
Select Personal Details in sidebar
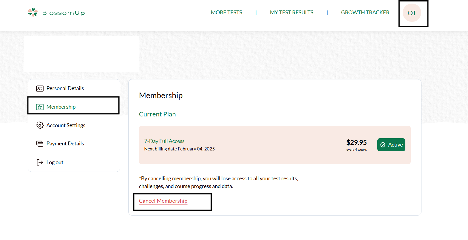[x=65, y=88]
